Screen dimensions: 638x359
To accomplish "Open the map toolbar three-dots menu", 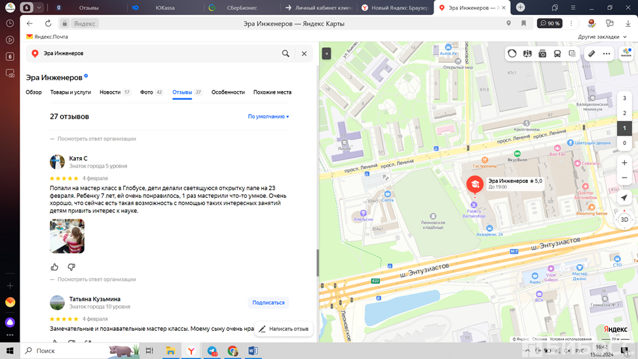I will [607, 54].
